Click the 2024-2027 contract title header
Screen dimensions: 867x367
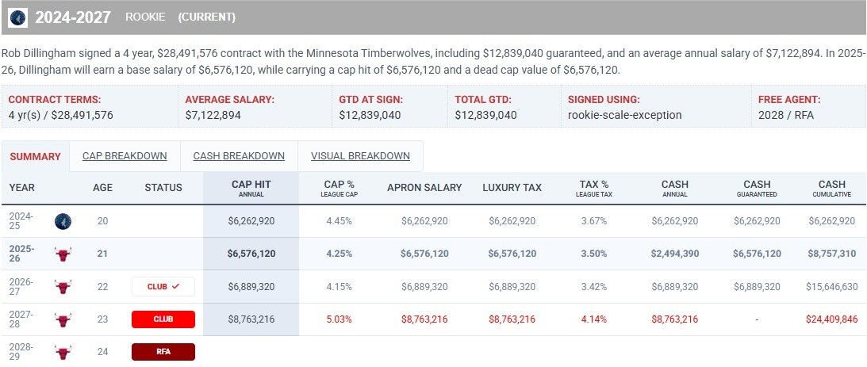pyautogui.click(x=73, y=17)
